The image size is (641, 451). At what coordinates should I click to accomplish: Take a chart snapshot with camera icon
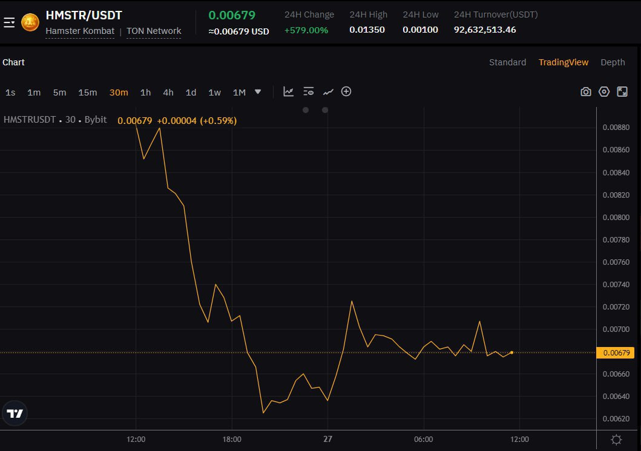(x=586, y=92)
